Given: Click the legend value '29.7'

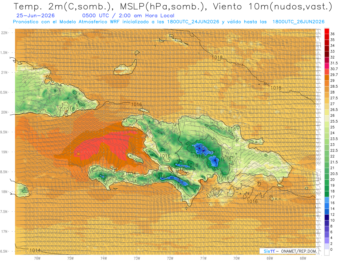Looking at the screenshot, I should 334,75.
